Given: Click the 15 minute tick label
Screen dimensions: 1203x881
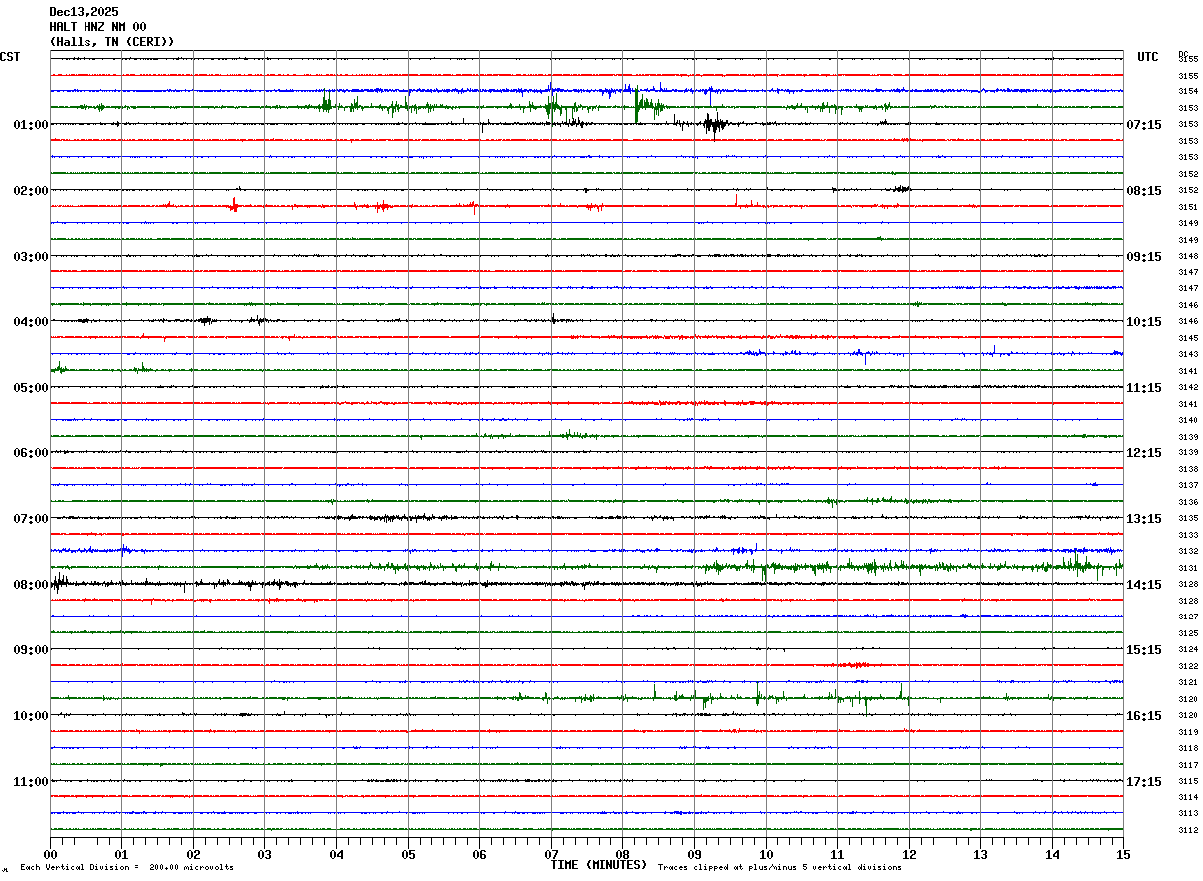Looking at the screenshot, I should pos(1123,854).
